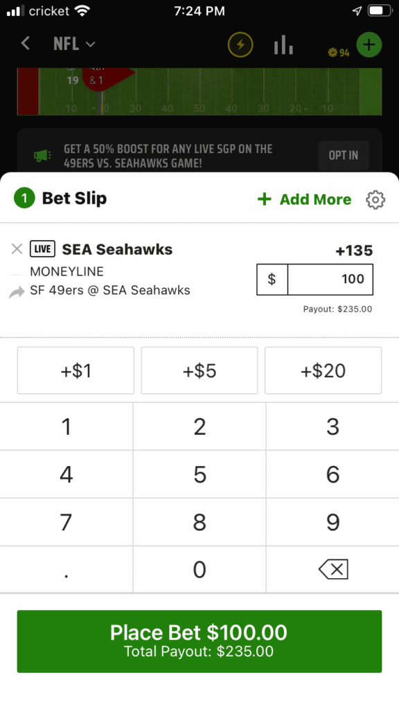The height and width of the screenshot is (709, 399).
Task: Tap the LIVE badge on the Seahawks bet
Action: (42, 249)
